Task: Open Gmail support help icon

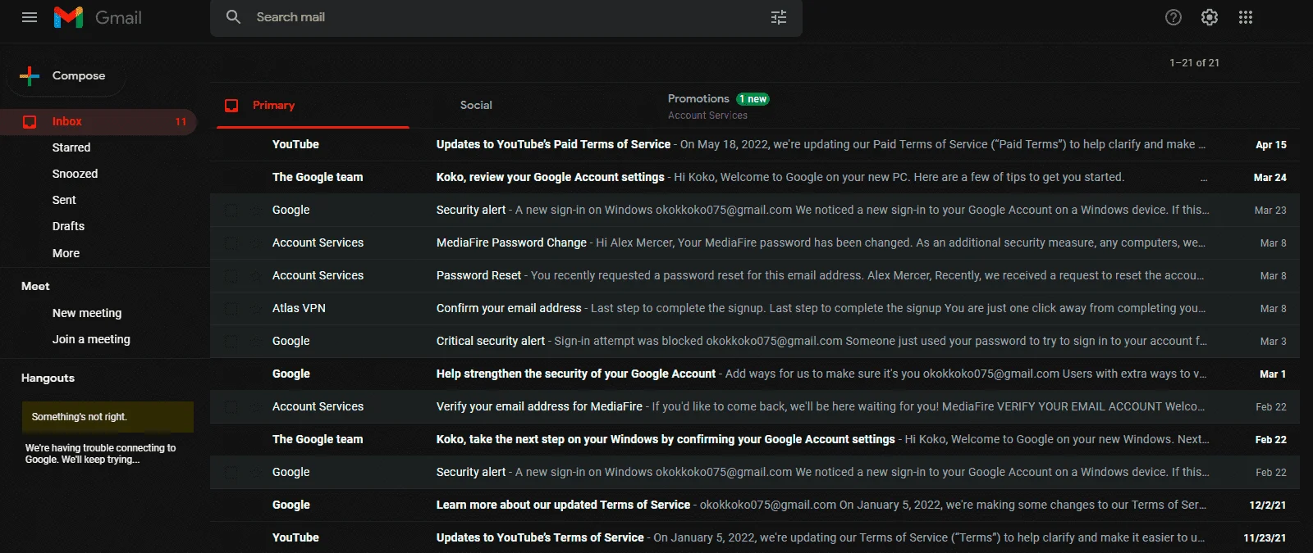Action: pos(1173,17)
